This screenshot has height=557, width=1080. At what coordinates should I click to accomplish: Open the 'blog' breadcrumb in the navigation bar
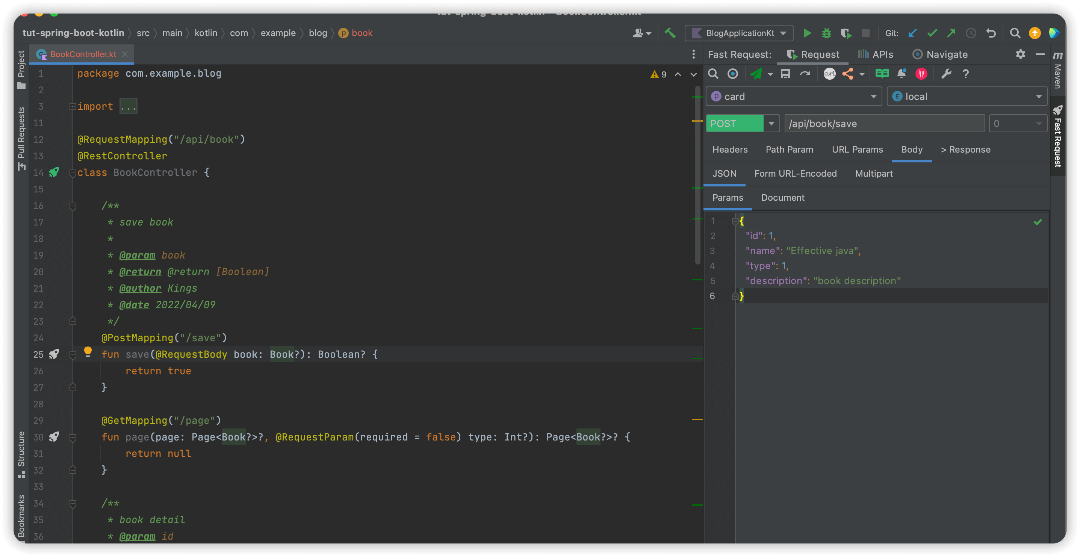[x=318, y=33]
